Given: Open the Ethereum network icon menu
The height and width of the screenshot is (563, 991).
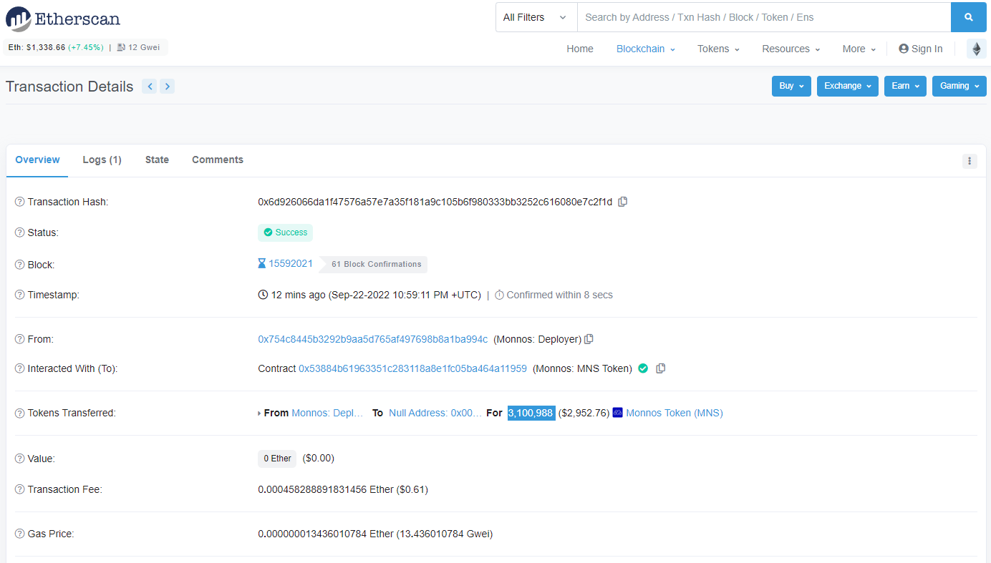Looking at the screenshot, I should 976,49.
